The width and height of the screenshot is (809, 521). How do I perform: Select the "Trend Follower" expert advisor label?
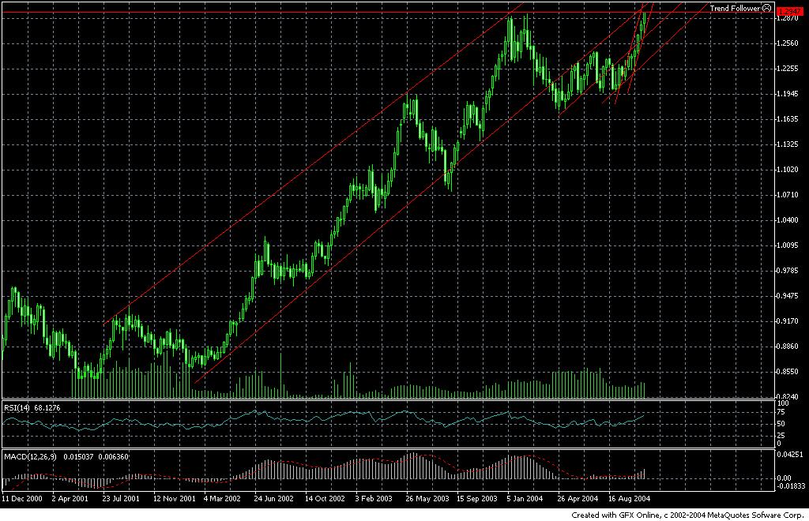736,8
